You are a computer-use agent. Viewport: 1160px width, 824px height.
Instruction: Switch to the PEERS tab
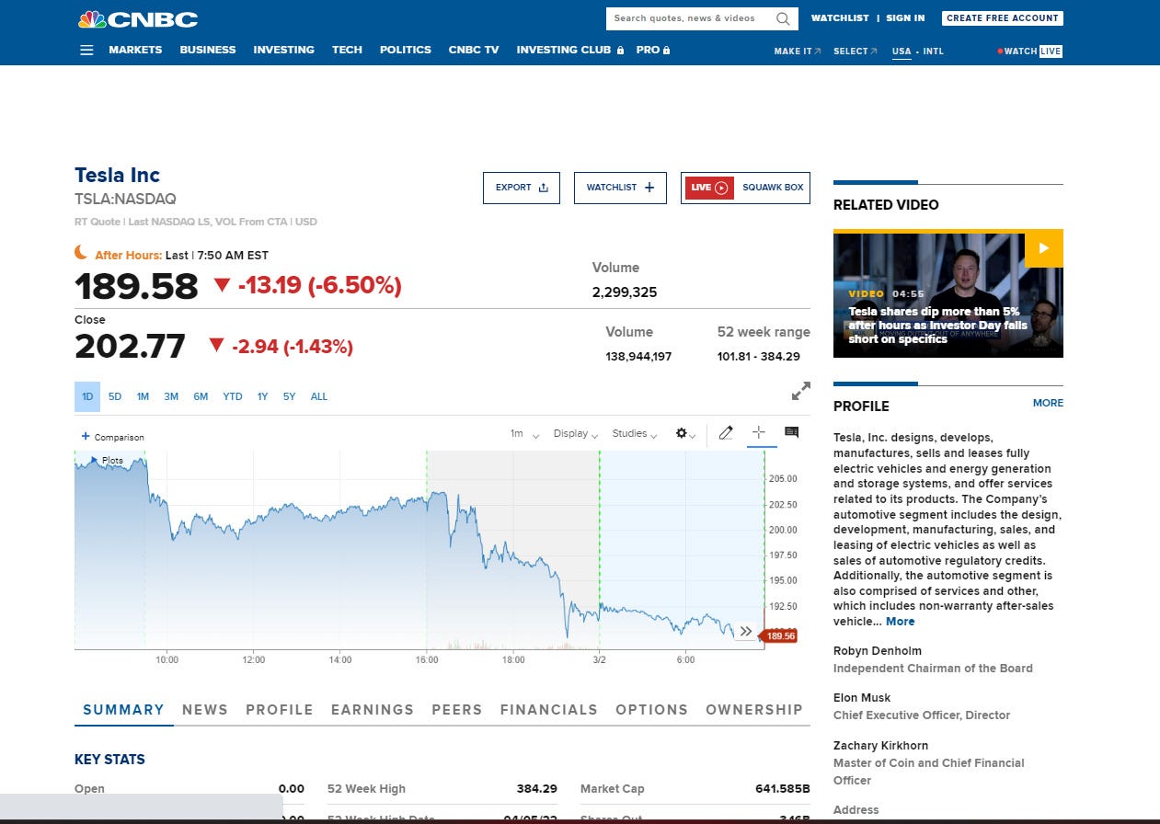coord(457,710)
